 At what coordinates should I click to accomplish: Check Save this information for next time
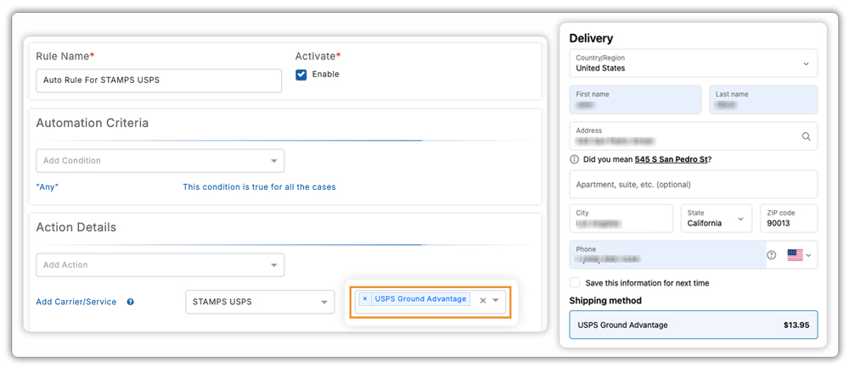coord(575,283)
